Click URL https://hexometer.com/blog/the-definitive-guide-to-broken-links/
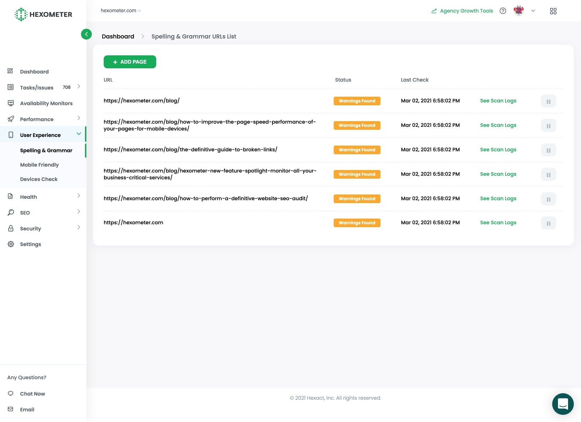 [x=190, y=150]
